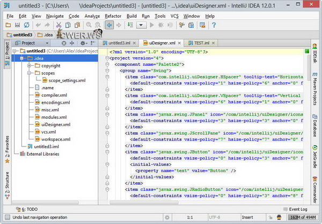The image size is (322, 224).
Task: Click the Hector inspector status icon
Action: click(x=279, y=218)
